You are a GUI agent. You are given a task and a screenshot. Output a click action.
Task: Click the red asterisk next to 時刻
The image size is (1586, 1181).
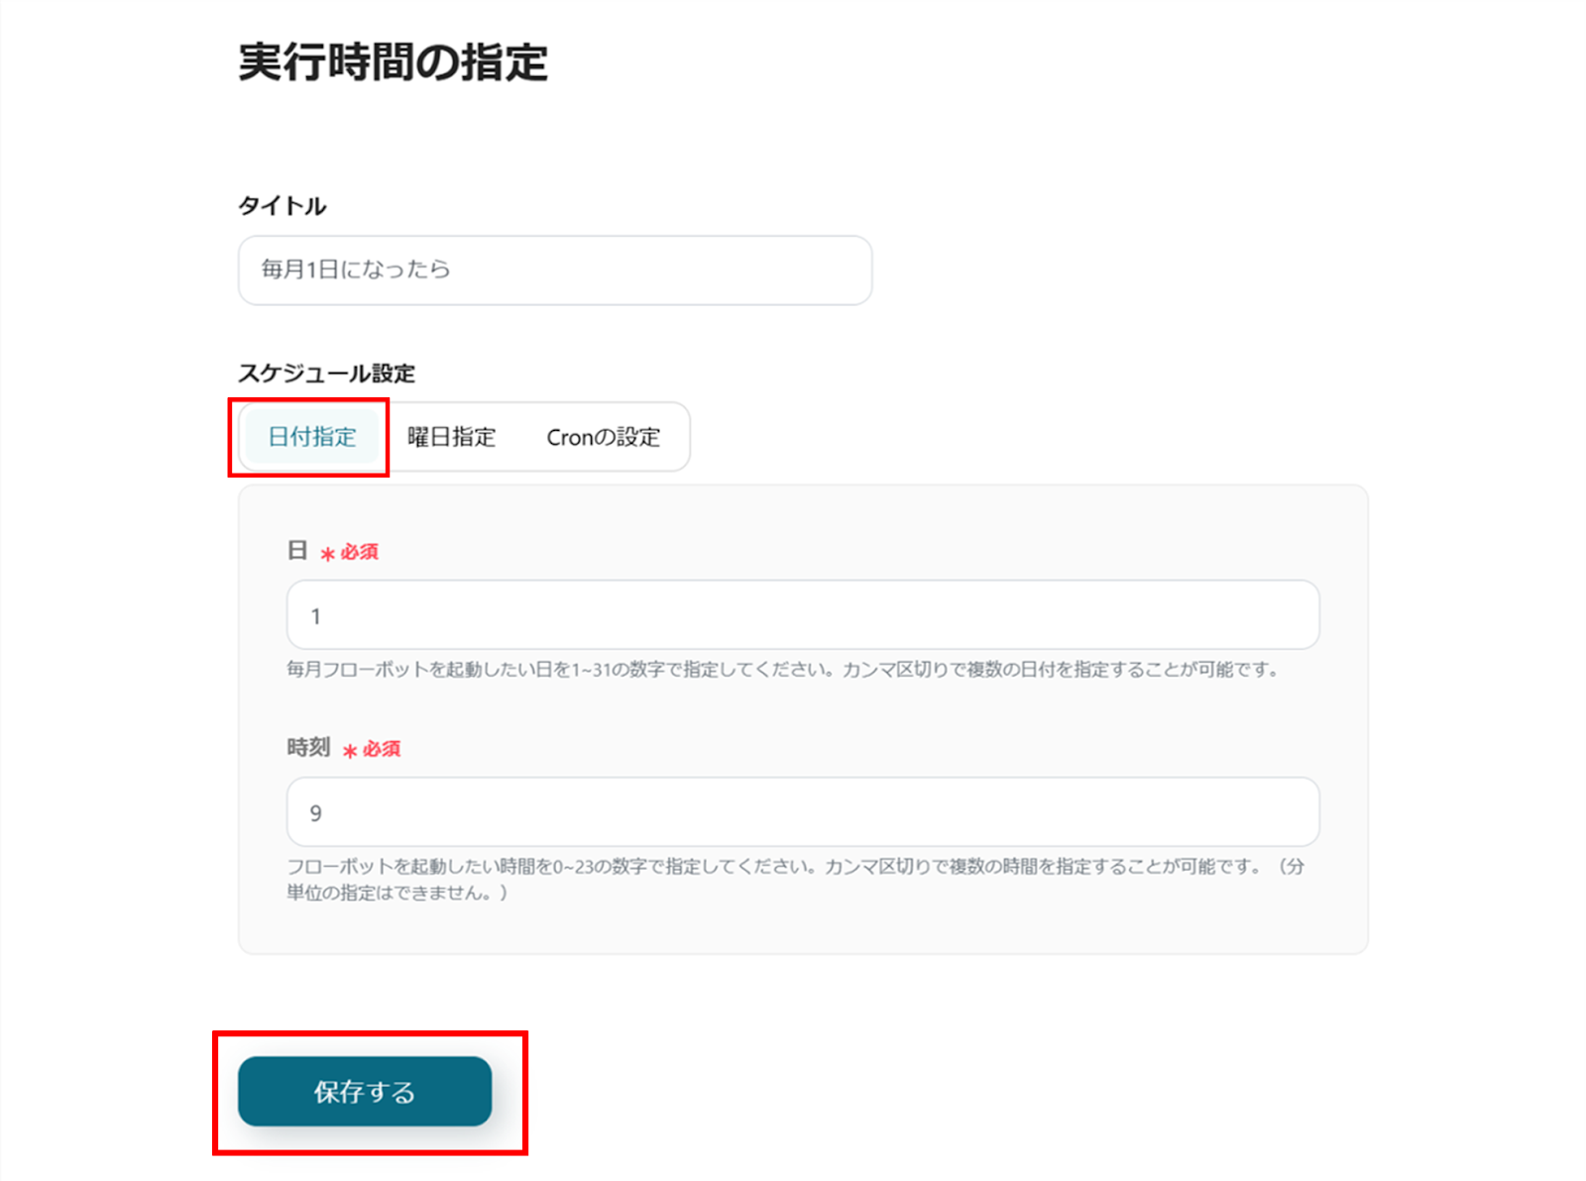pos(350,751)
